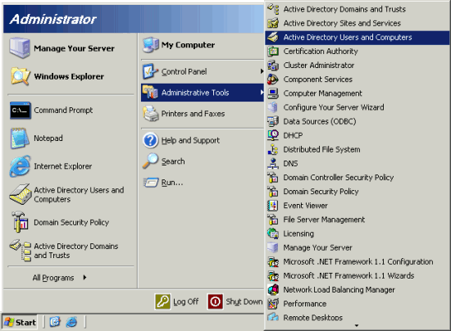Expand the All Programs arrow
The height and width of the screenshot is (331, 451).
(x=84, y=278)
